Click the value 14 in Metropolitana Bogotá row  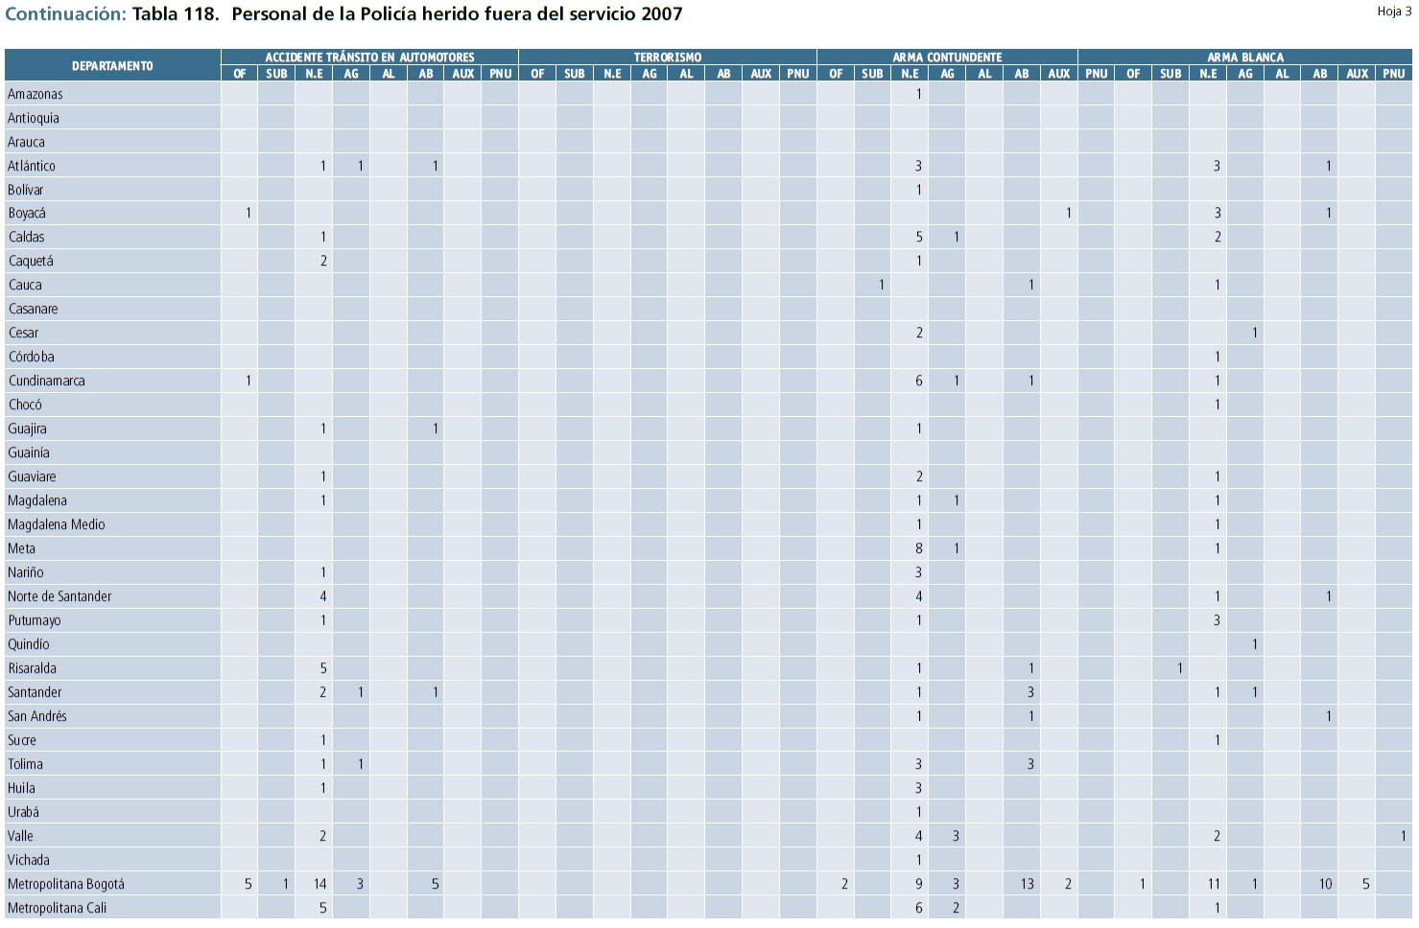319,884
